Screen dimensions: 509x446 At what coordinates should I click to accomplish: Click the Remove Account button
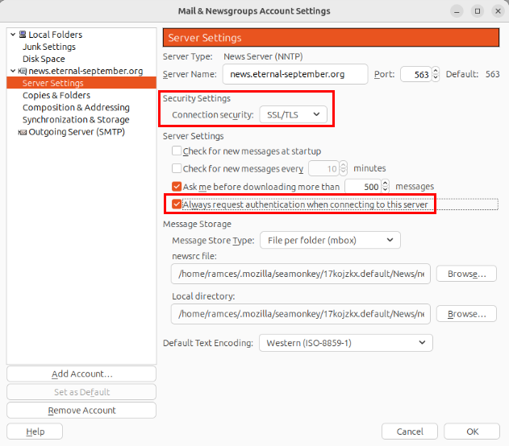[x=81, y=411]
